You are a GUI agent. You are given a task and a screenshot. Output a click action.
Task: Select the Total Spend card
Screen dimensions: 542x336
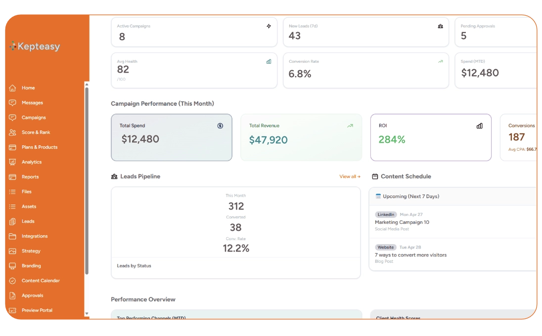[x=172, y=138]
